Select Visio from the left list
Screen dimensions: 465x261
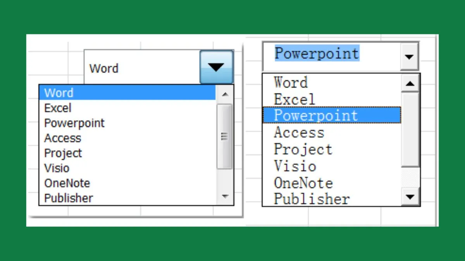(57, 168)
